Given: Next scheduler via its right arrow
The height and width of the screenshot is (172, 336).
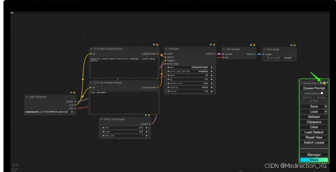Looking at the screenshot, I should (212, 87).
